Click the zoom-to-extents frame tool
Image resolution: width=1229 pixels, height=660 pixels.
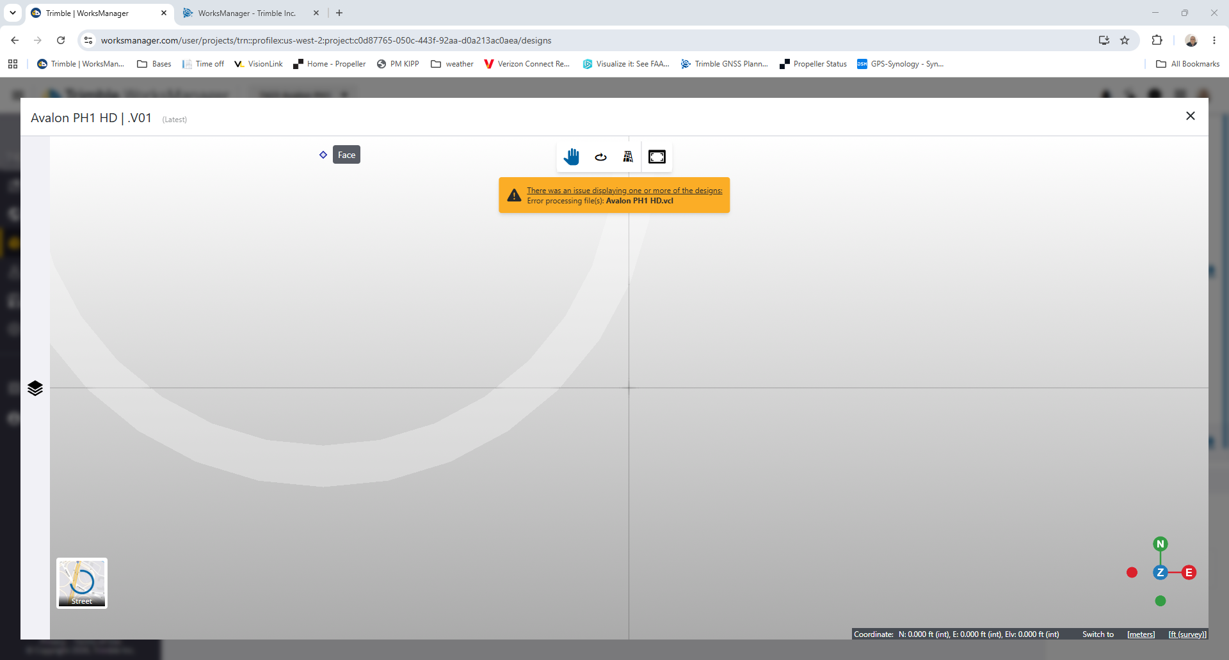coord(657,157)
